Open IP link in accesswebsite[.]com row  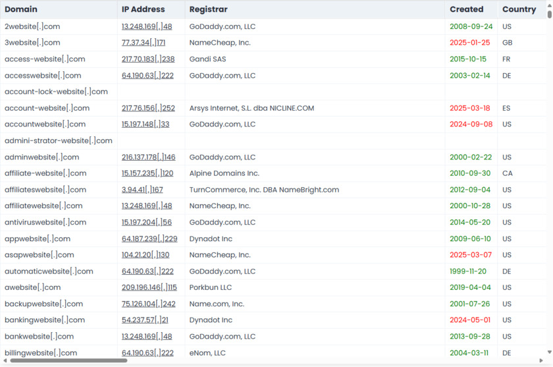(147, 76)
